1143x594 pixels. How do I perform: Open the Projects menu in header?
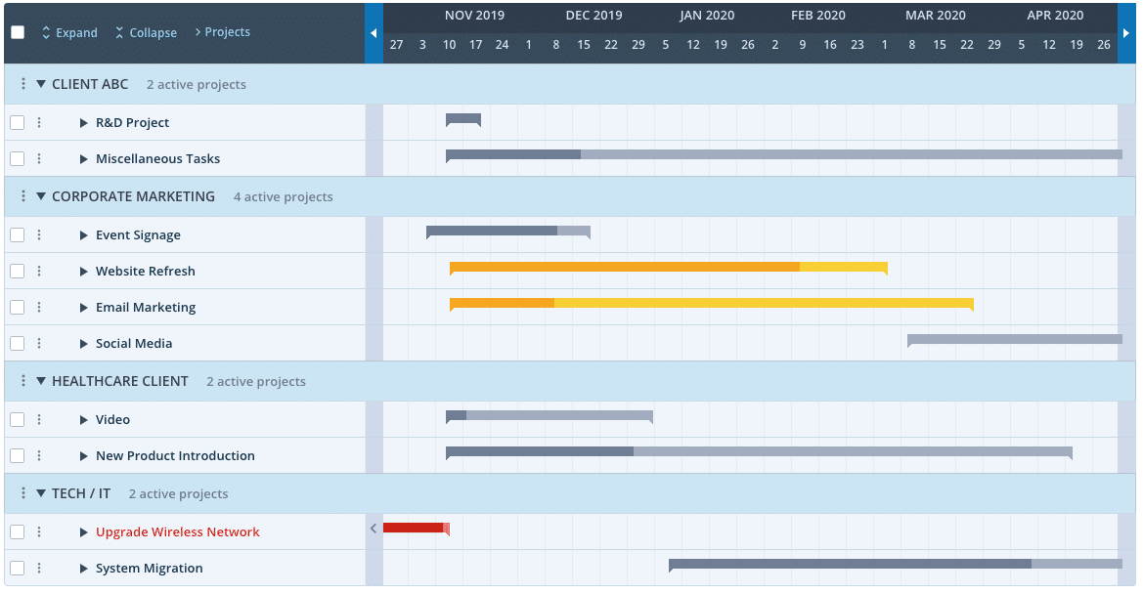222,32
